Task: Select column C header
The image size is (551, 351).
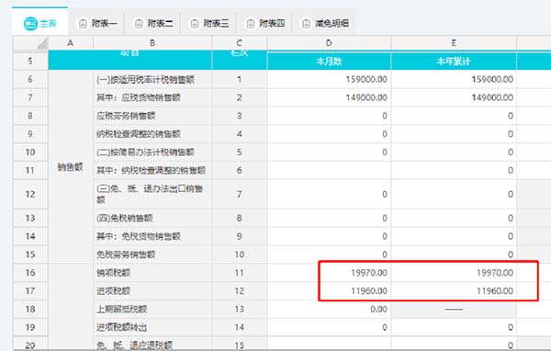Action: click(x=240, y=43)
